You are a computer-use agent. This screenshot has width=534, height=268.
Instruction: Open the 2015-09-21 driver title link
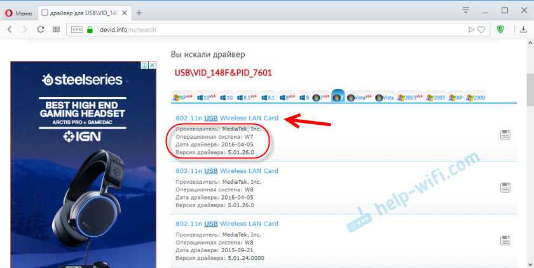[226, 224]
